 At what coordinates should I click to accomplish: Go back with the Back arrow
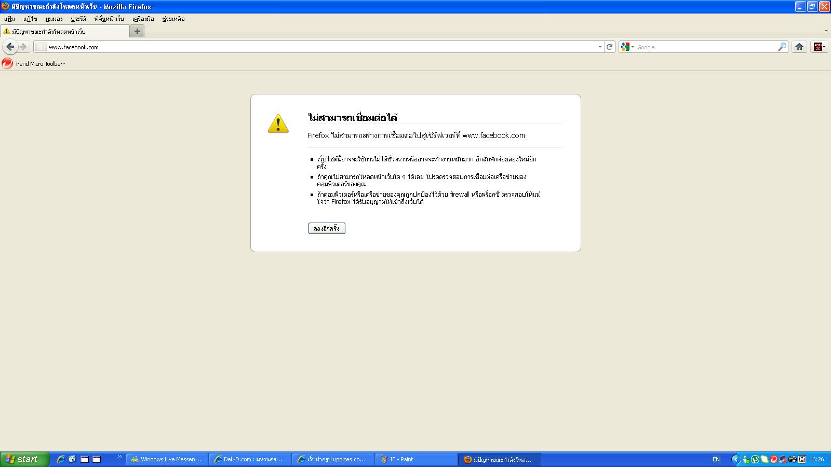[x=10, y=47]
